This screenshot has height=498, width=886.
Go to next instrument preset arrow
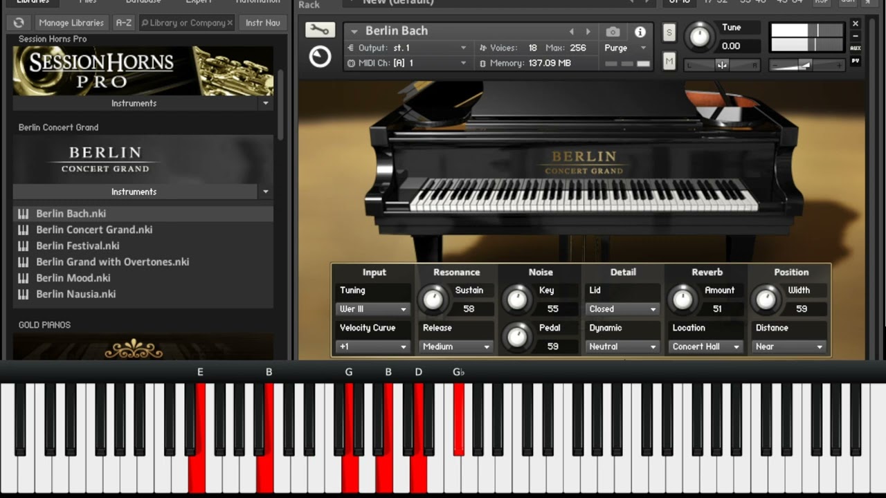pyautogui.click(x=588, y=32)
